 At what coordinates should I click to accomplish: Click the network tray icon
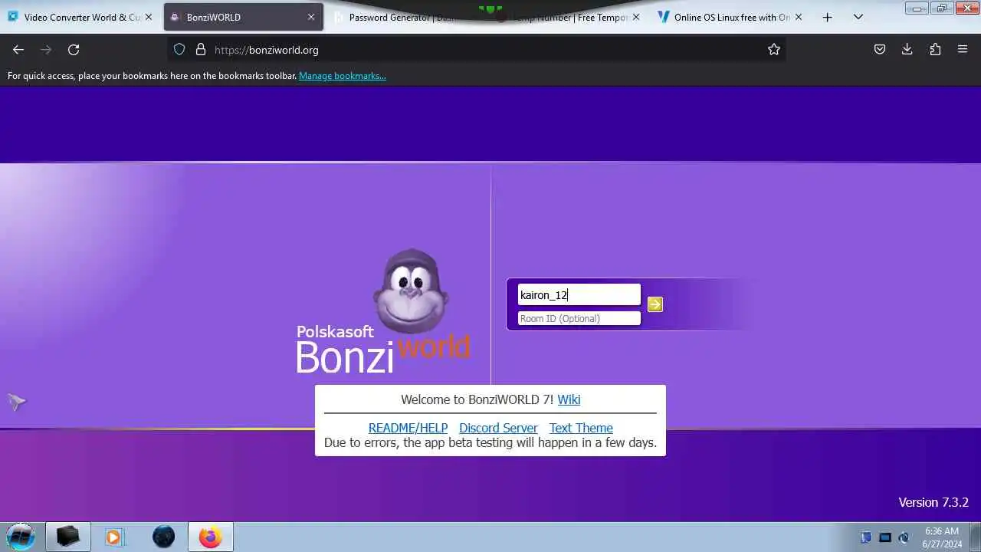click(x=885, y=537)
